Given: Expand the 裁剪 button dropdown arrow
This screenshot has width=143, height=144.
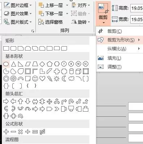Looking at the screenshot, I should pos(104,23).
